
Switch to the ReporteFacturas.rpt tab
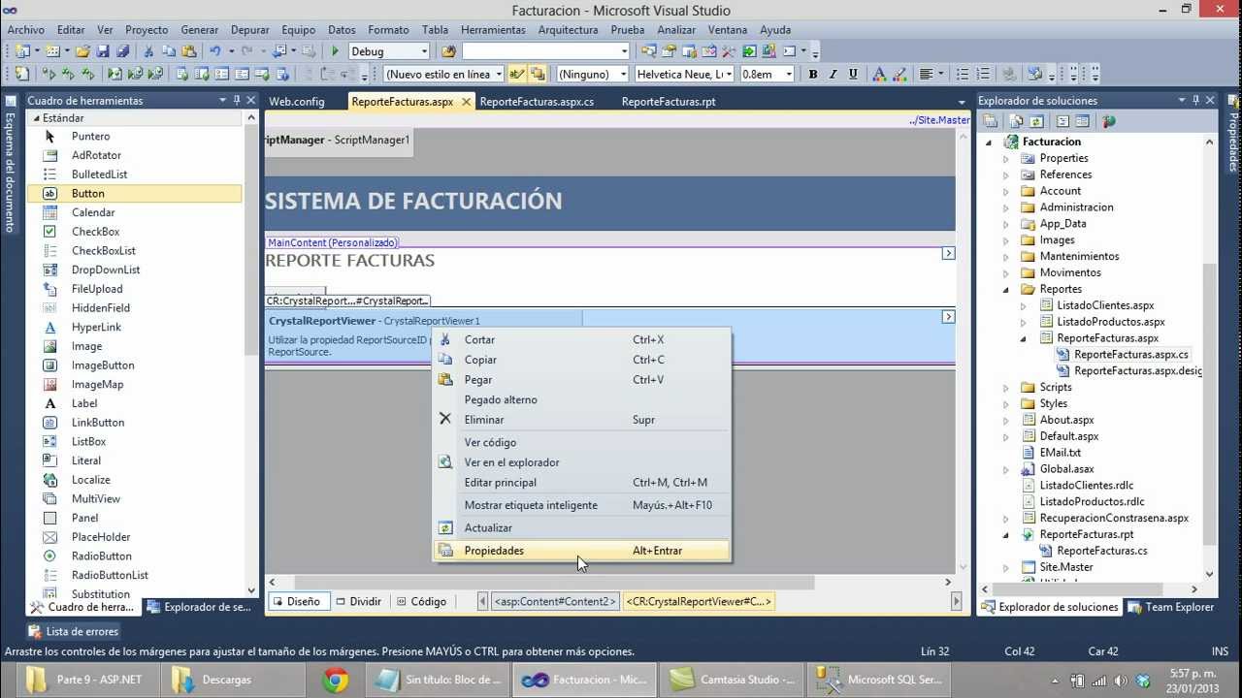(669, 101)
